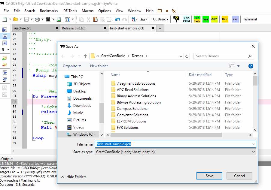Click the yellow flash toolbar button
Viewport: 271px width, 190px height.
coord(225,19)
